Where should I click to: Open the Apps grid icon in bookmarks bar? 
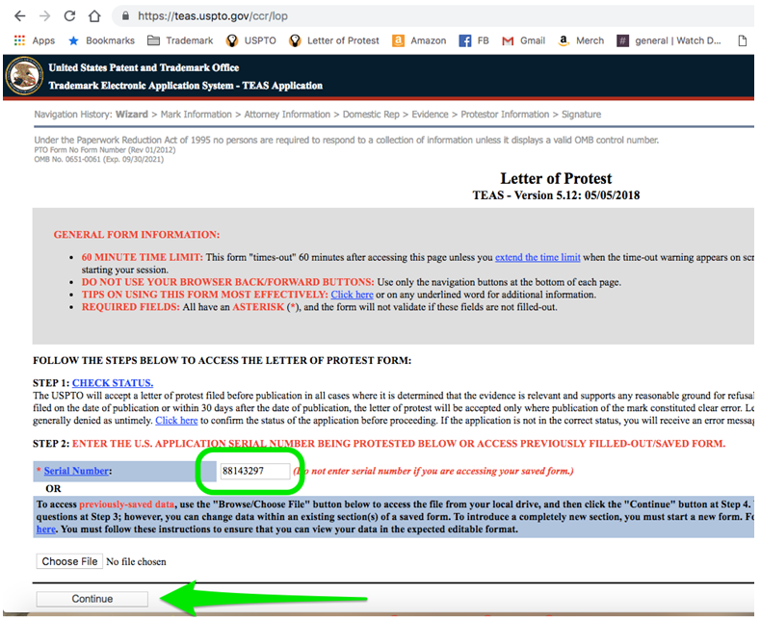(19, 40)
